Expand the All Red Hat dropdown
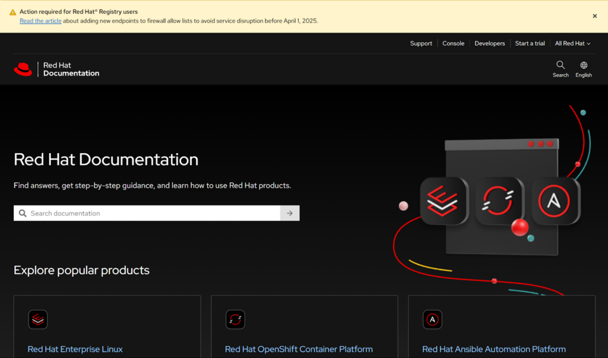The width and height of the screenshot is (608, 358). (x=572, y=43)
